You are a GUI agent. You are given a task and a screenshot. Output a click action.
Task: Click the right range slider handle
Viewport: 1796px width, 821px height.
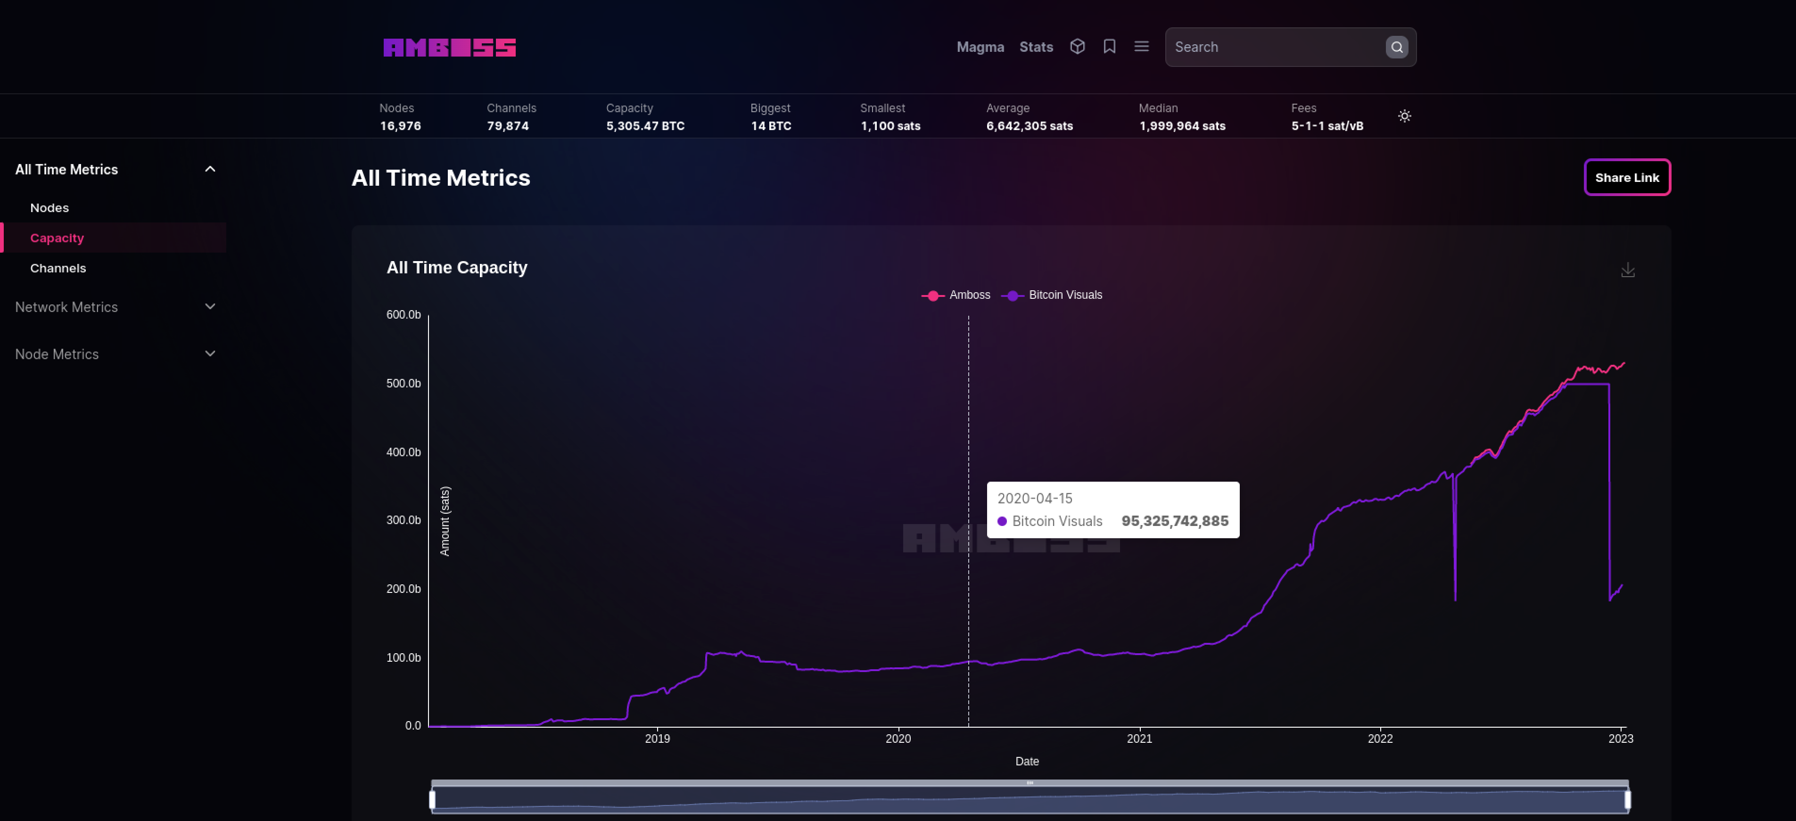[x=1627, y=799]
